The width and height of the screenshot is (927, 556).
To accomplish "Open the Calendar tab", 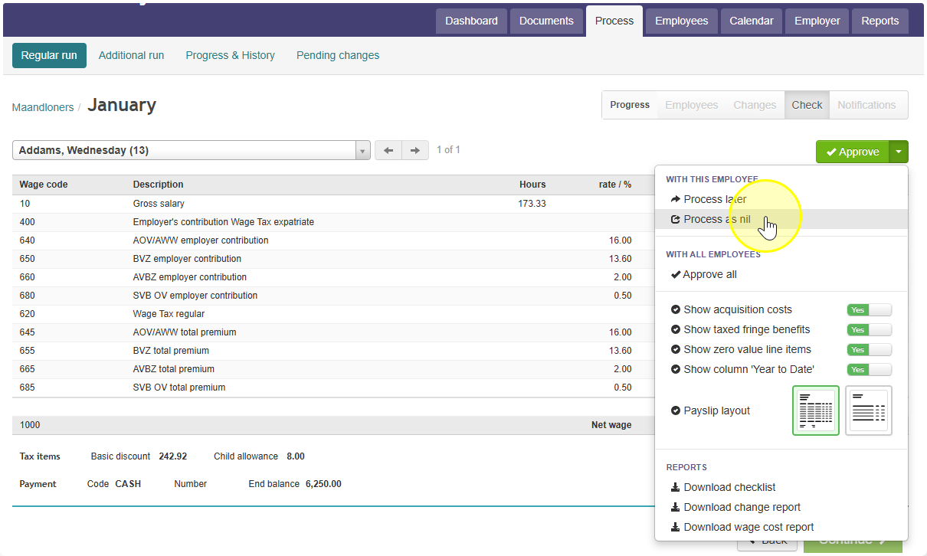I will pos(752,21).
